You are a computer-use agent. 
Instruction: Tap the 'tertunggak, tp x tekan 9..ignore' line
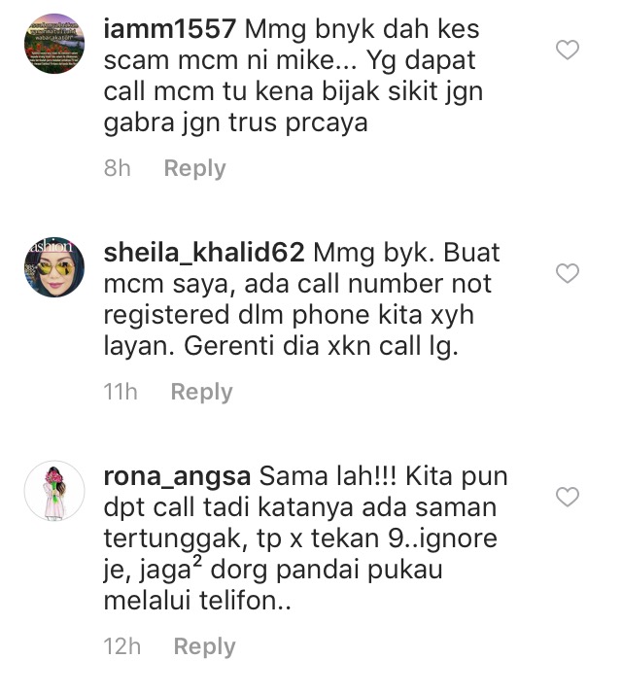pos(300,540)
